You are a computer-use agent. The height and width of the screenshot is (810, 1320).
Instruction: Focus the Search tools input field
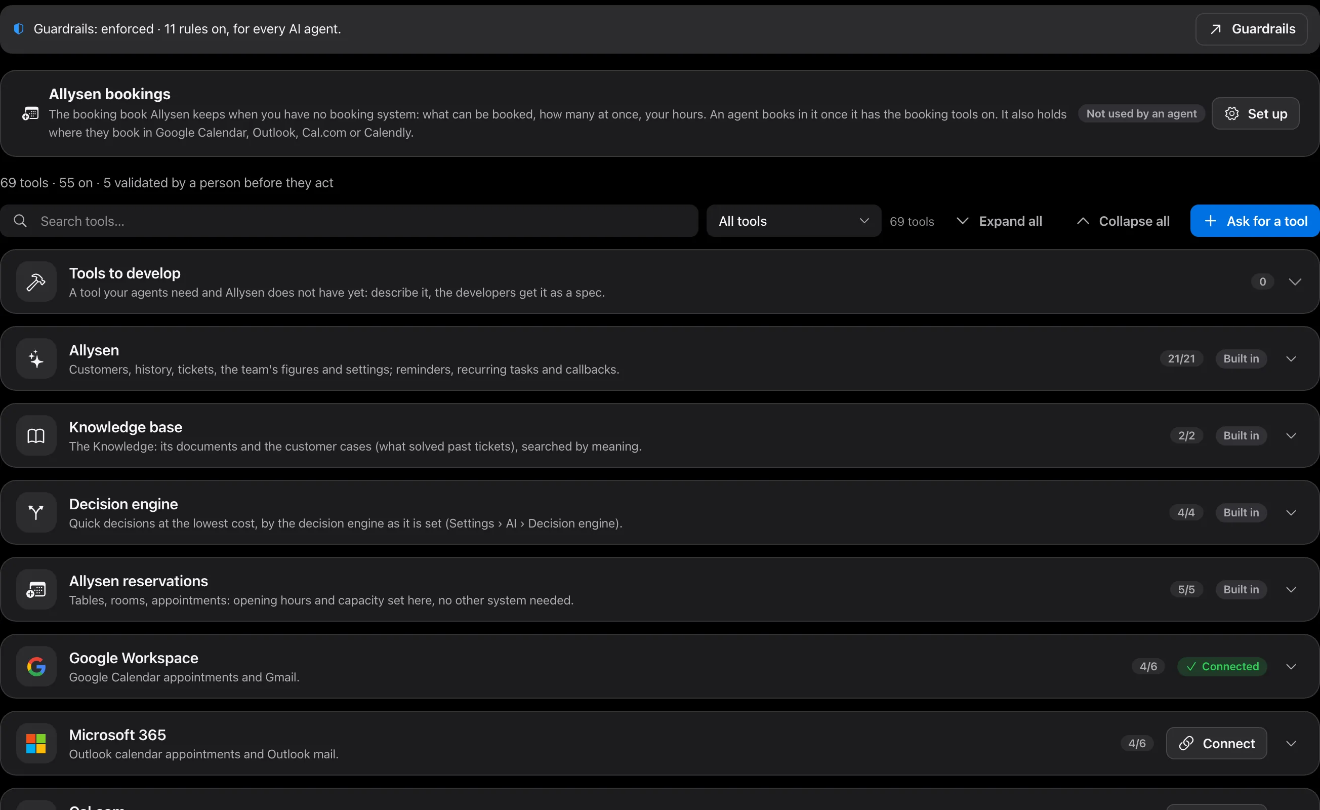pyautogui.click(x=349, y=221)
